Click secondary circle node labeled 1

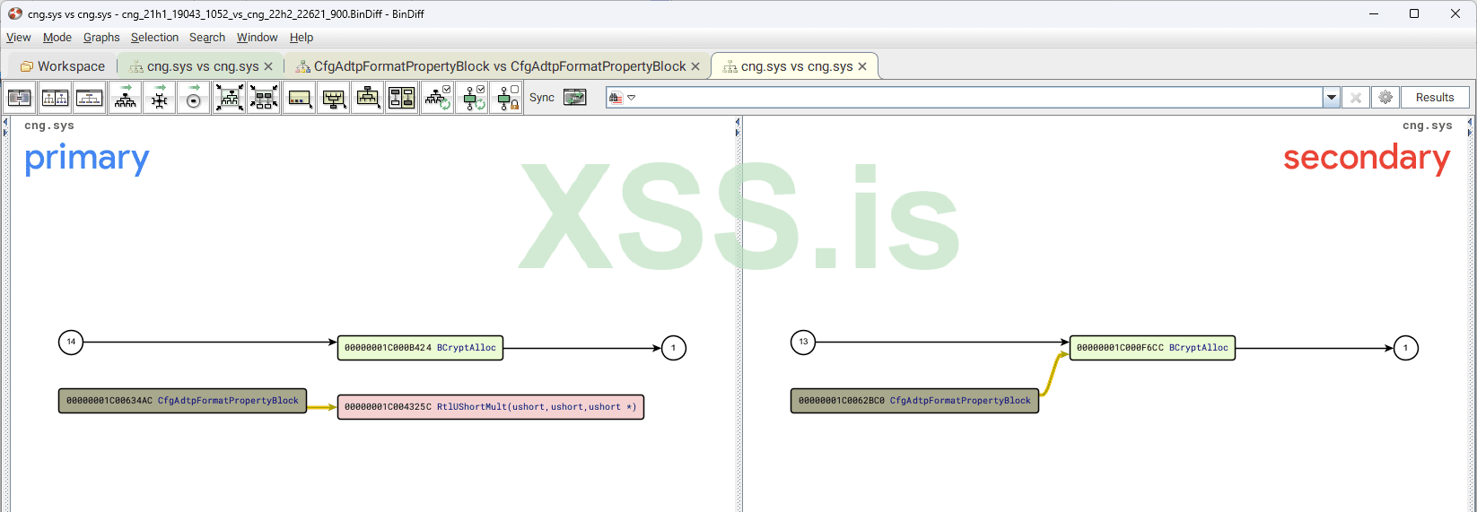(1406, 348)
